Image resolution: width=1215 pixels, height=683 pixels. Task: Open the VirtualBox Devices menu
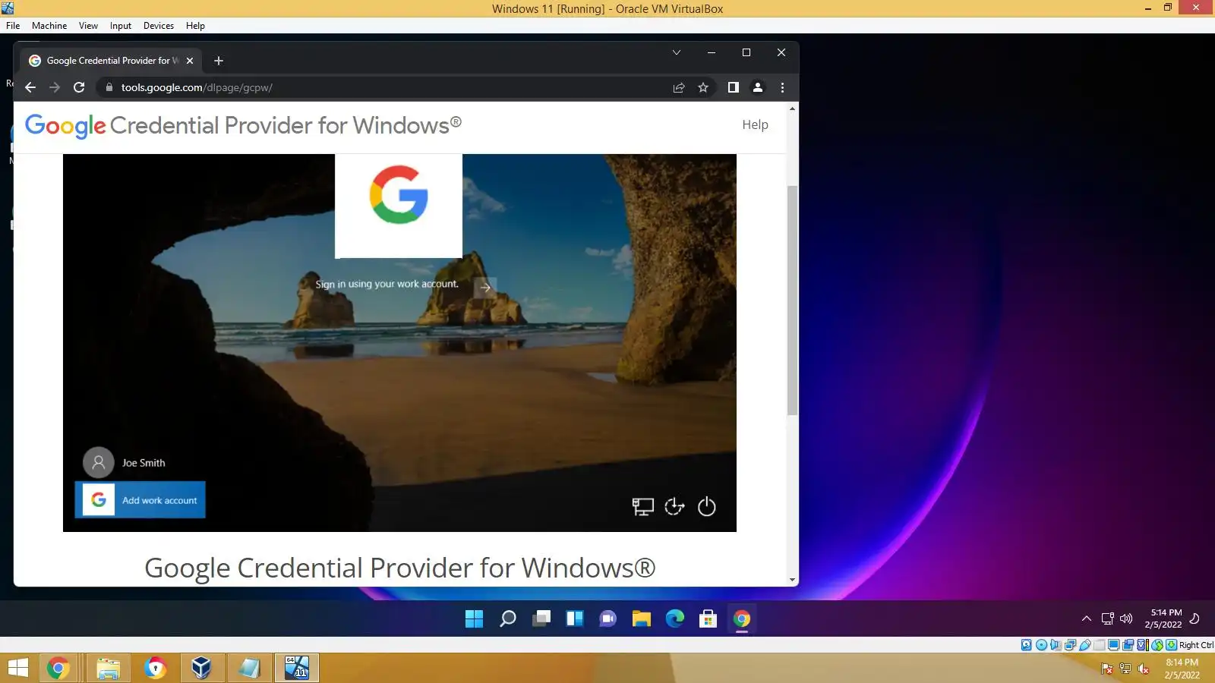[159, 26]
